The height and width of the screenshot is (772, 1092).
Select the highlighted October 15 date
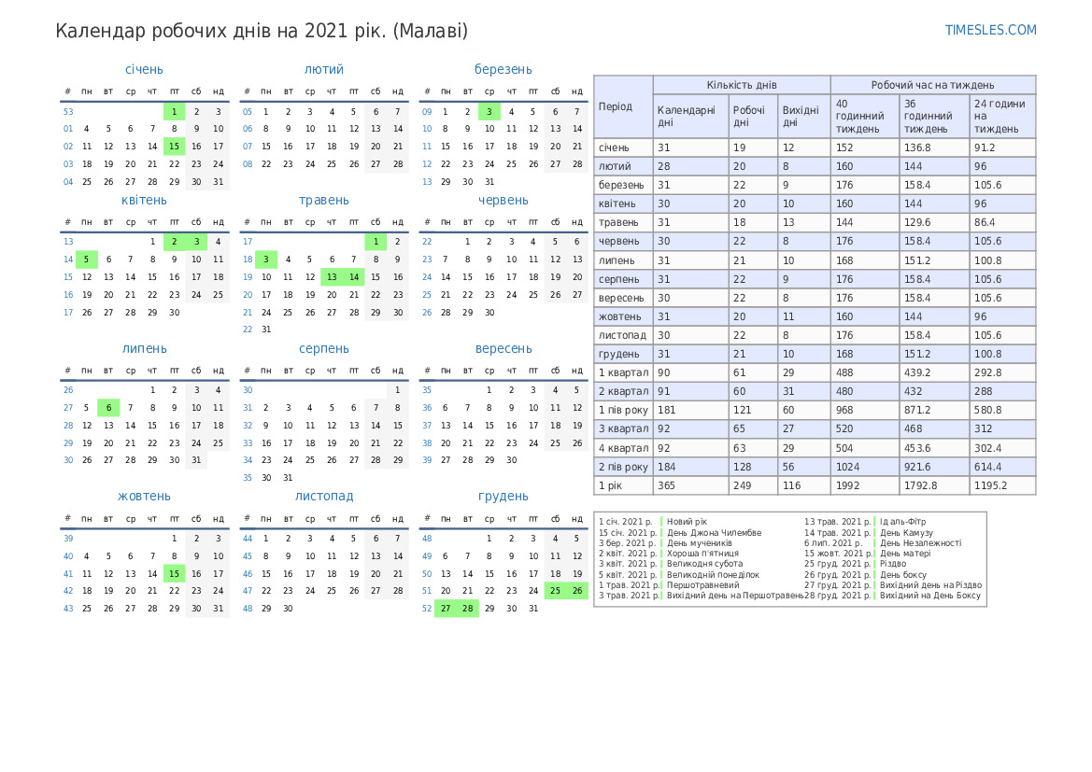point(174,573)
